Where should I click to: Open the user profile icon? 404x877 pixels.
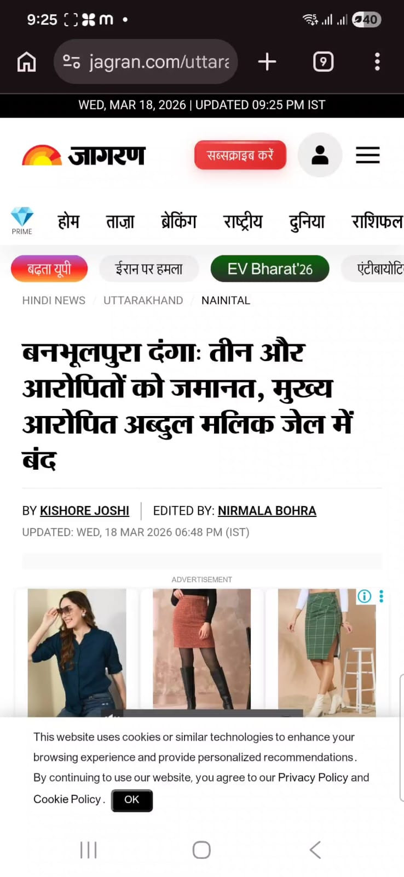(x=320, y=155)
